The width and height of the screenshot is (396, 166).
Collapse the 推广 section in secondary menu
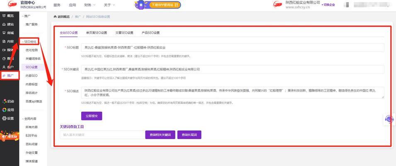pyautogui.click(x=26, y=16)
